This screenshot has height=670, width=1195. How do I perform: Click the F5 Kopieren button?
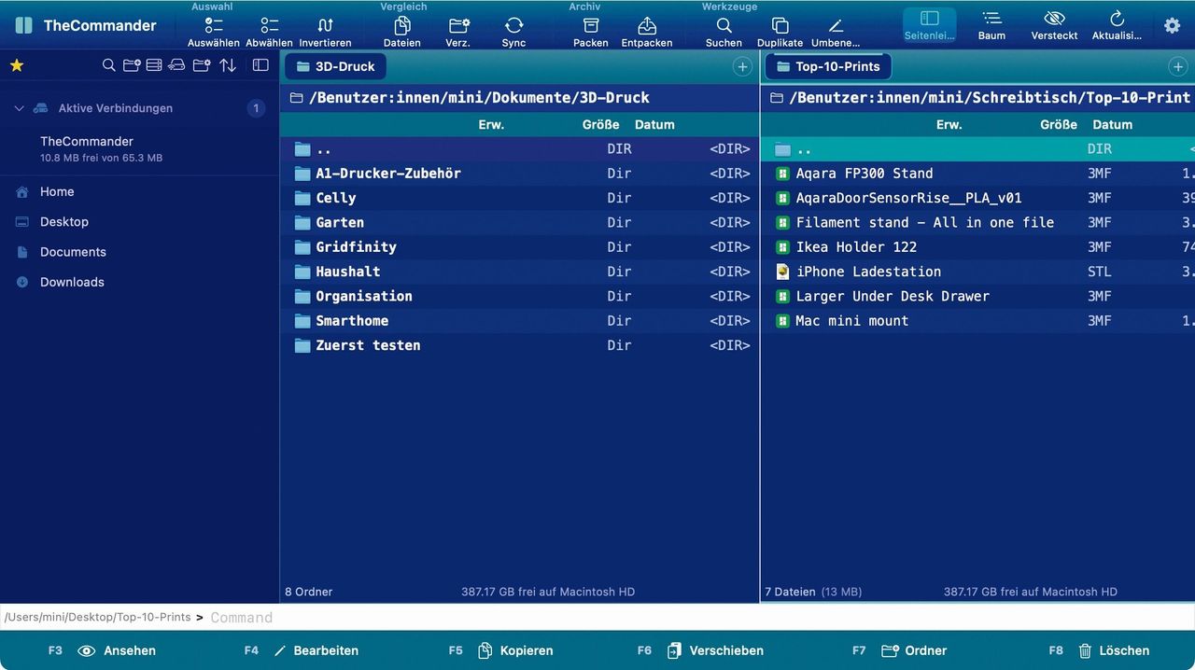click(501, 650)
